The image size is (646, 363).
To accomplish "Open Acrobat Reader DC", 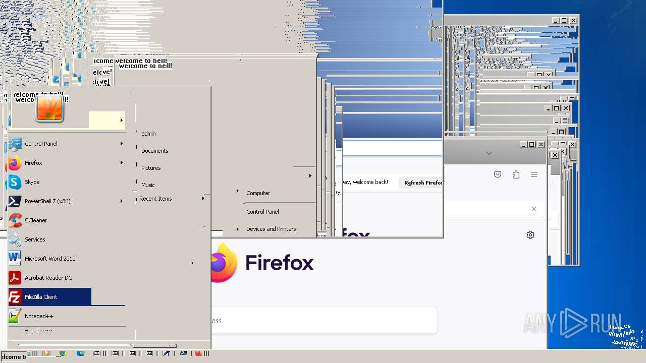I will click(67, 278).
